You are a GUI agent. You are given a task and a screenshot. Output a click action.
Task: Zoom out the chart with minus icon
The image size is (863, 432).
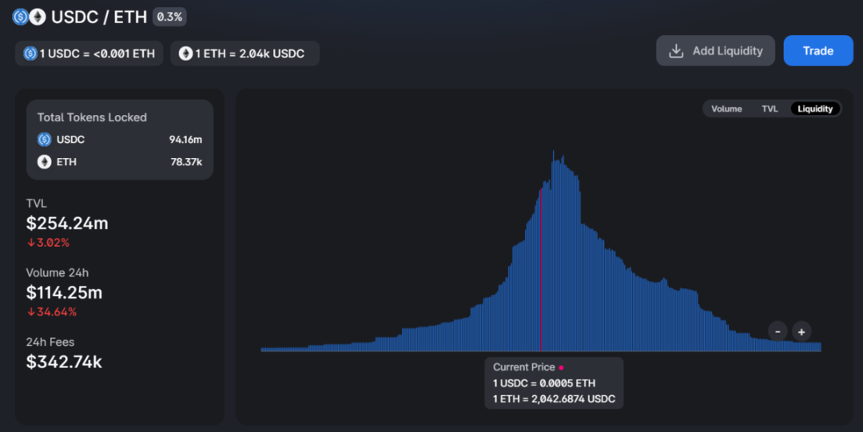click(x=777, y=332)
